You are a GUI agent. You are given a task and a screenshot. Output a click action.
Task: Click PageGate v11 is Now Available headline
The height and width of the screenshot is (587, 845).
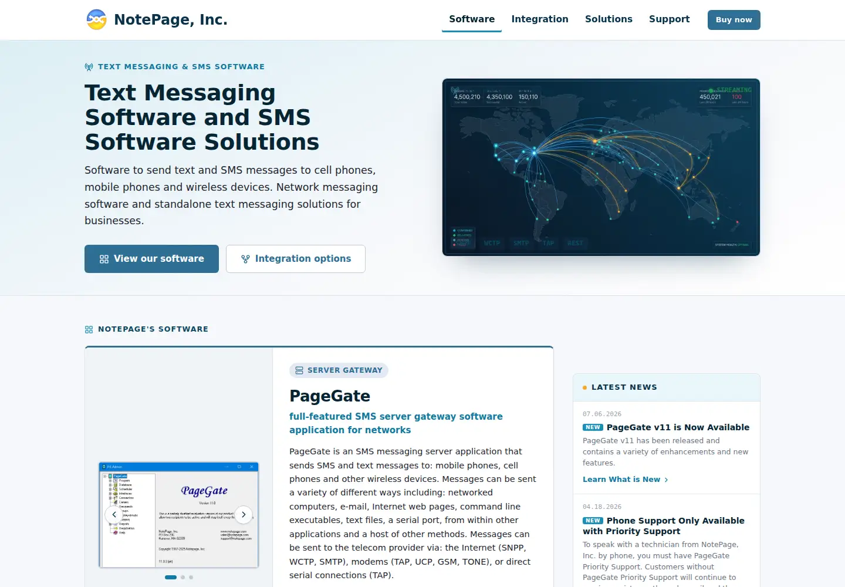(678, 427)
